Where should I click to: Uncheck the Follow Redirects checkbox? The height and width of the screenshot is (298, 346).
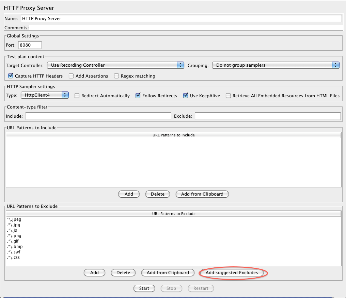click(138, 96)
